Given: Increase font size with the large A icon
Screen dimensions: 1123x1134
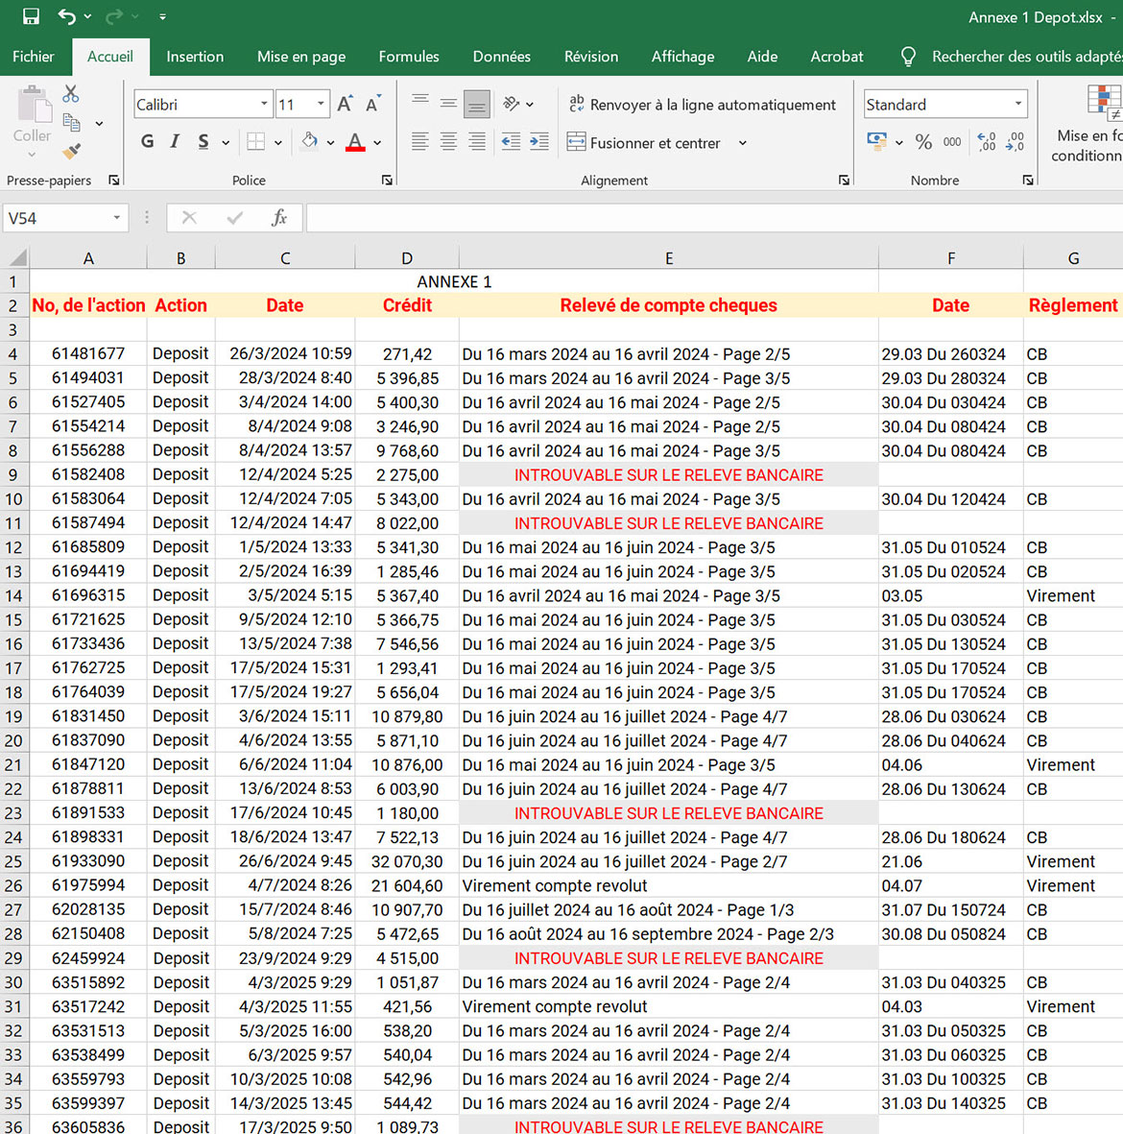Looking at the screenshot, I should coord(345,104).
